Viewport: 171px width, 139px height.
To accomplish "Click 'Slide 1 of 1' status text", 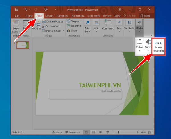I will tap(18, 132).
